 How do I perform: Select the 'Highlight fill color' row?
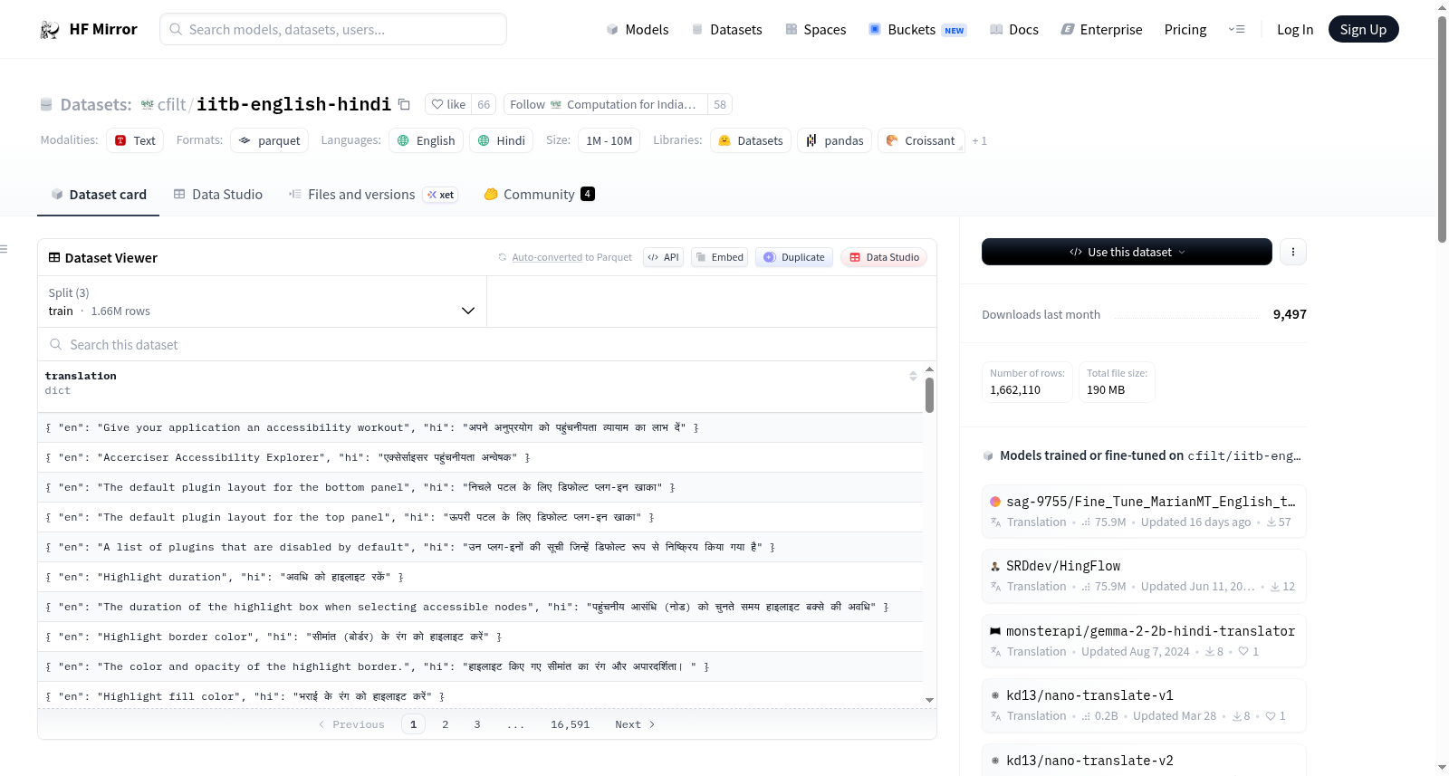[480, 696]
